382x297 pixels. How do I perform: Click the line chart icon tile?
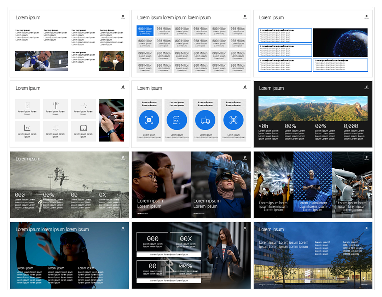(x=27, y=131)
